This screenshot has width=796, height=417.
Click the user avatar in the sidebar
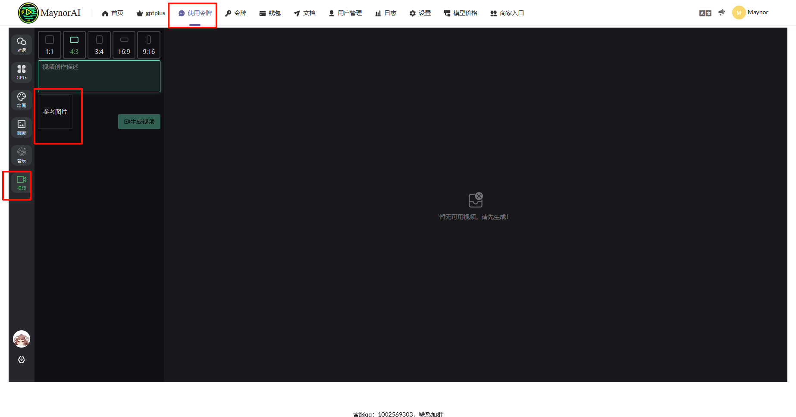(22, 339)
